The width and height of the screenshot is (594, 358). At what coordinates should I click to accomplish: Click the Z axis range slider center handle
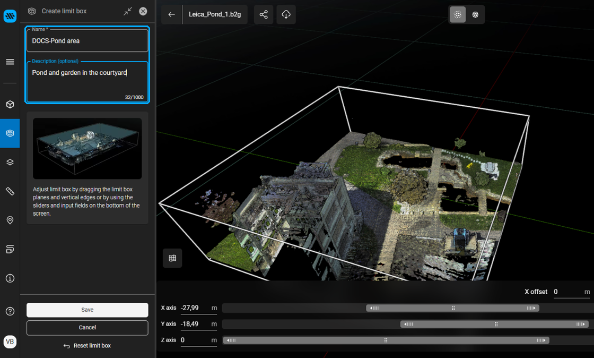tap(386, 340)
